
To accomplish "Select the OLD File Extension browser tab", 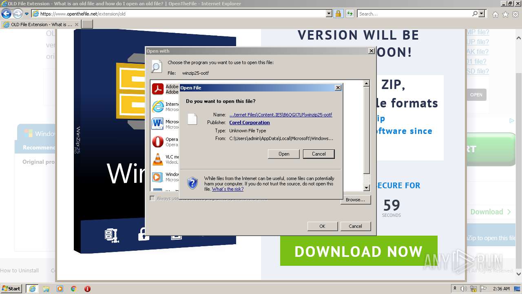I will coord(40,24).
